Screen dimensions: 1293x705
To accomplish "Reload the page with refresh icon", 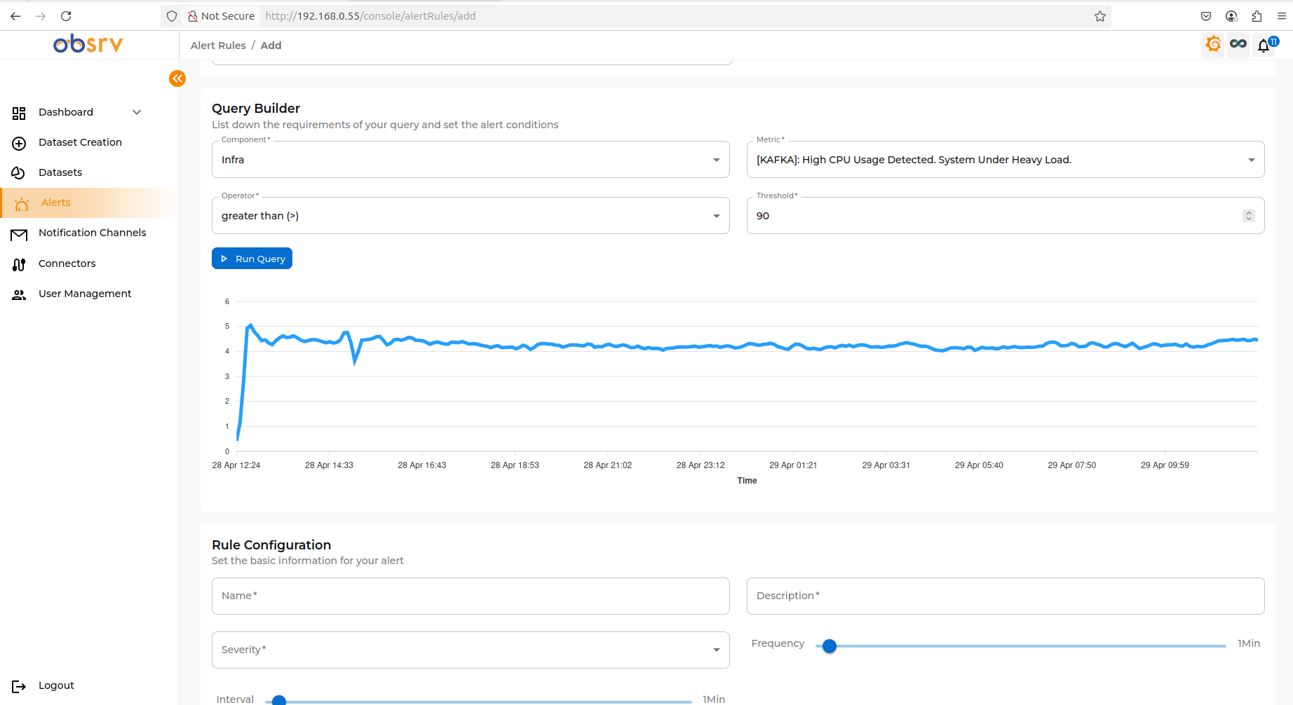I will coord(66,16).
